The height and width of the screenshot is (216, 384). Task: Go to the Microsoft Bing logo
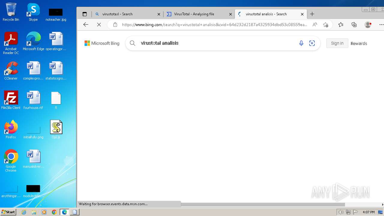click(102, 43)
